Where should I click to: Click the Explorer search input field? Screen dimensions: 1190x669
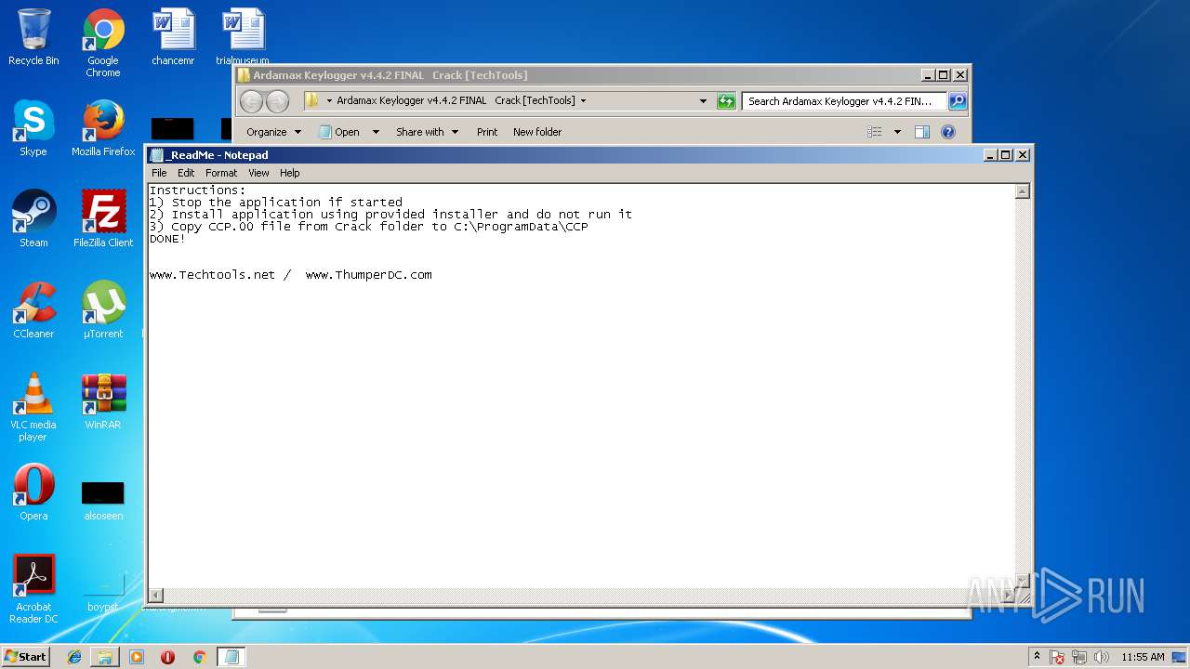click(844, 101)
